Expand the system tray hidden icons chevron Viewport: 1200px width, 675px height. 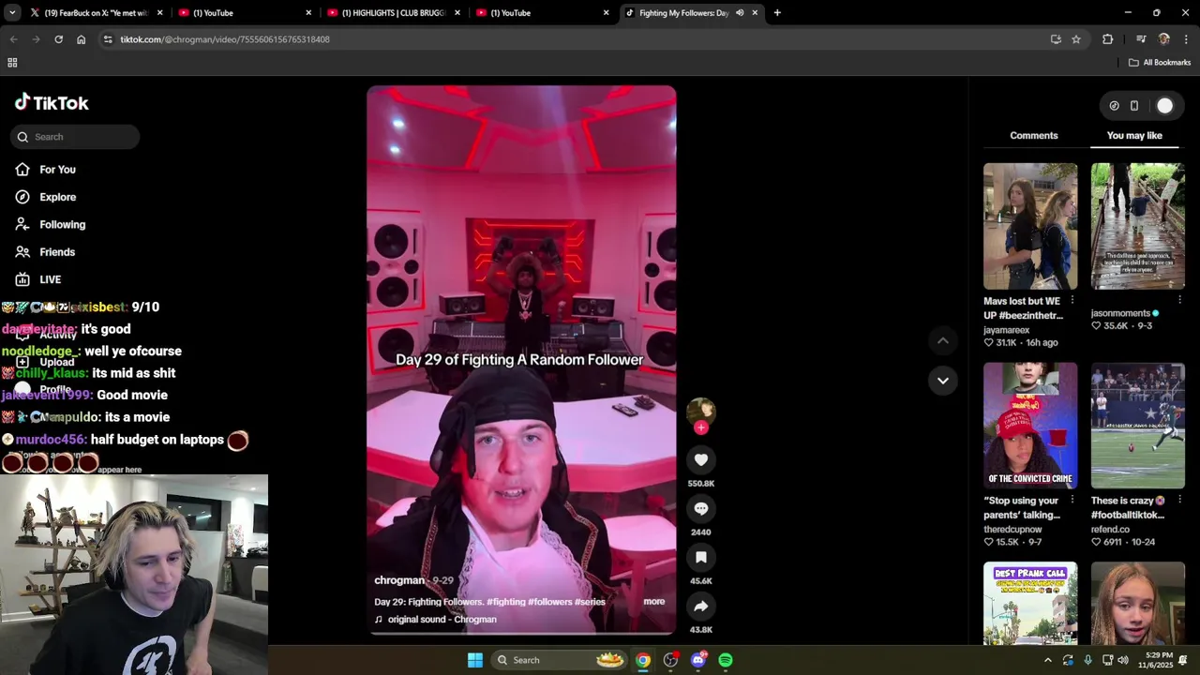coord(1047,660)
